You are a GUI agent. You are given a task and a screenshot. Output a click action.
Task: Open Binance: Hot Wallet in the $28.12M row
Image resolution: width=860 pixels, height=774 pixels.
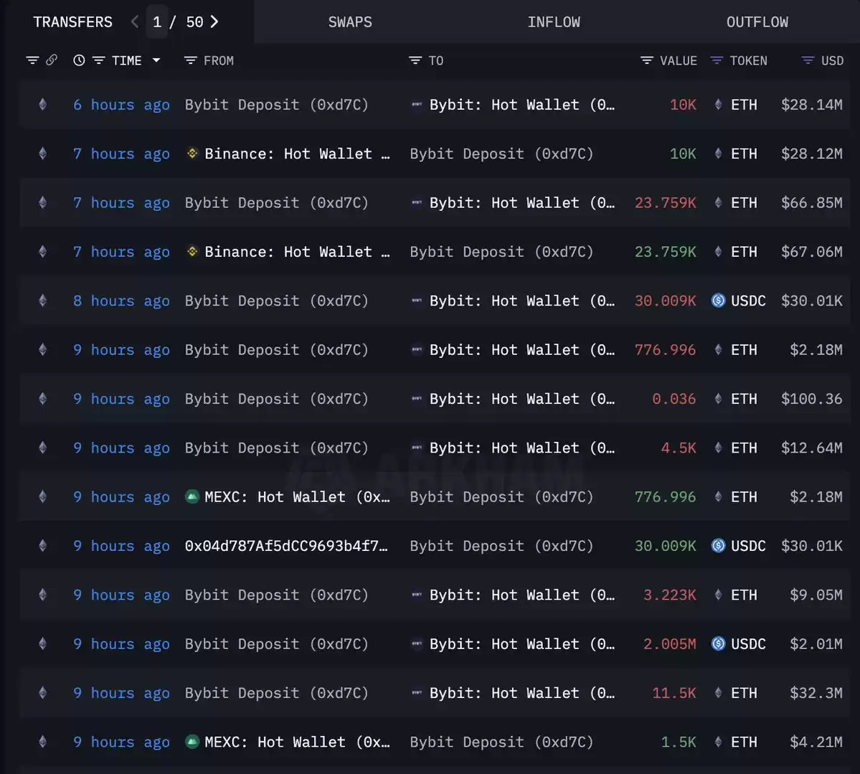coord(297,154)
